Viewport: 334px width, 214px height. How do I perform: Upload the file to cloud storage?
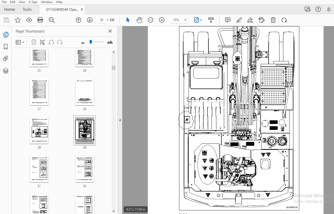pyautogui.click(x=29, y=20)
